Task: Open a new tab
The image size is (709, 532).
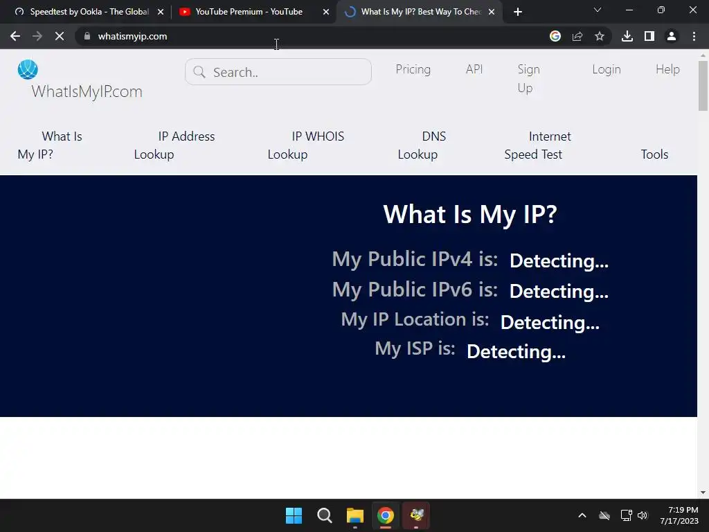Action: click(x=518, y=12)
